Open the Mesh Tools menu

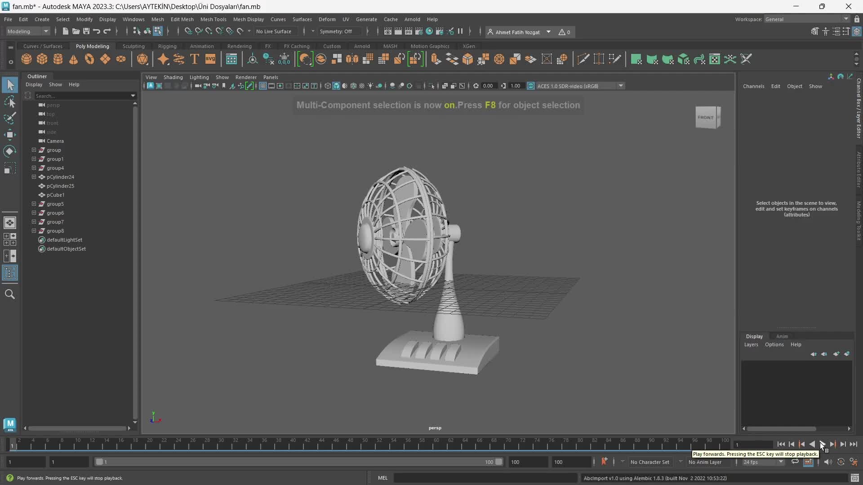tap(214, 19)
